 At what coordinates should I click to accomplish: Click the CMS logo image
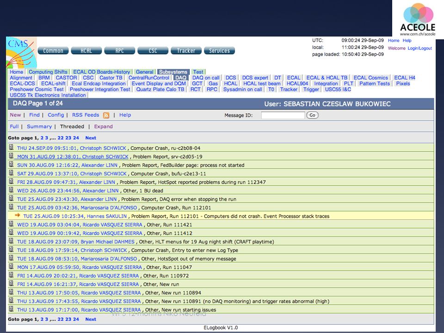coord(22,52)
